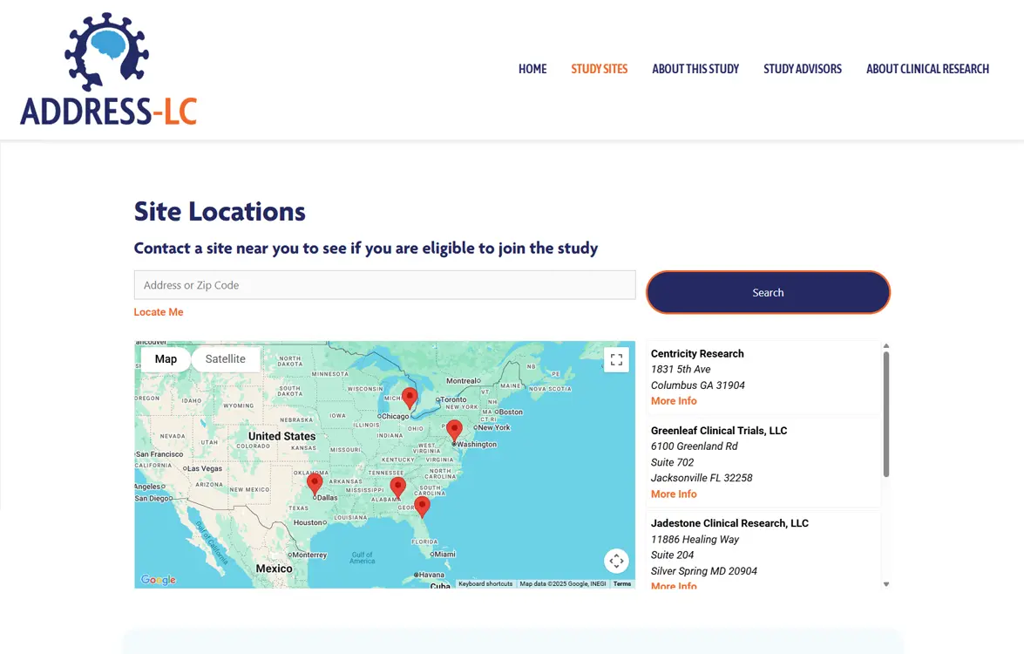The height and width of the screenshot is (654, 1024).
Task: Click the 6100 Greenland Rd address line
Action: click(695, 446)
